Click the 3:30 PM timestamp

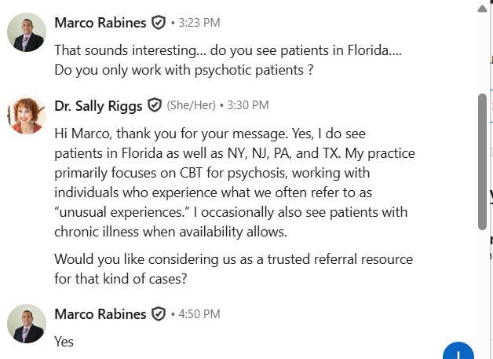(247, 105)
